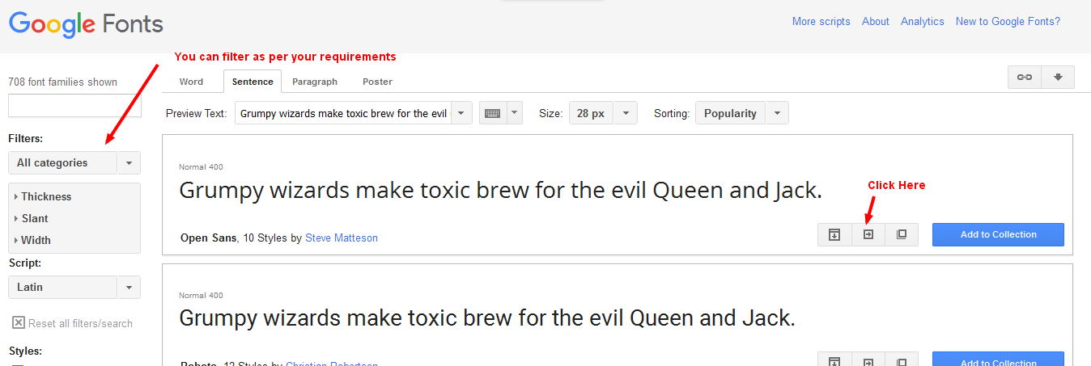Open the All categories dropdown
The image size is (1091, 366).
click(x=74, y=162)
